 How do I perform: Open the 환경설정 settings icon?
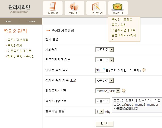click(53, 8)
